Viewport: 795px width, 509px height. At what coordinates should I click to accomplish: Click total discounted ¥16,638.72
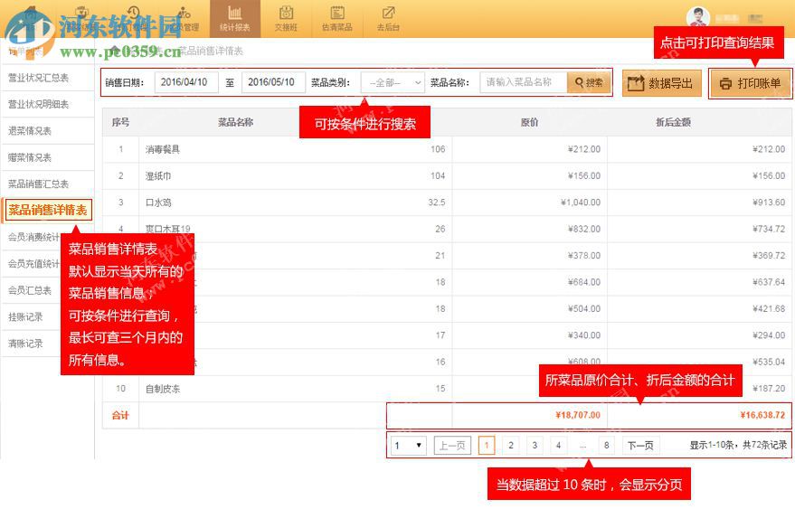762,415
